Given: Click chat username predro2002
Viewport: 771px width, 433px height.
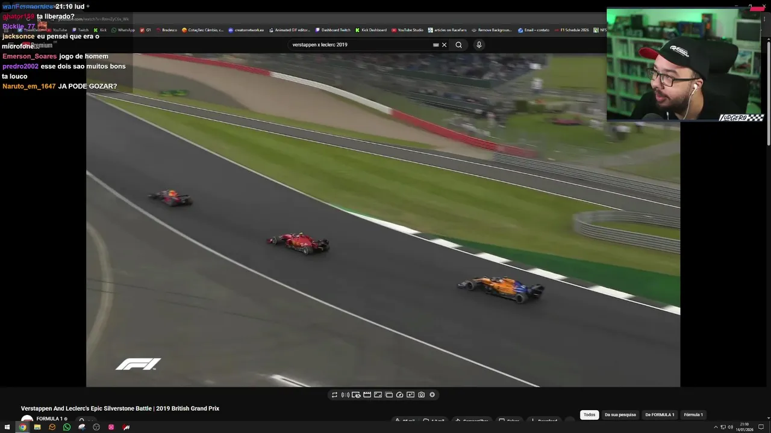Looking at the screenshot, I should click(20, 67).
